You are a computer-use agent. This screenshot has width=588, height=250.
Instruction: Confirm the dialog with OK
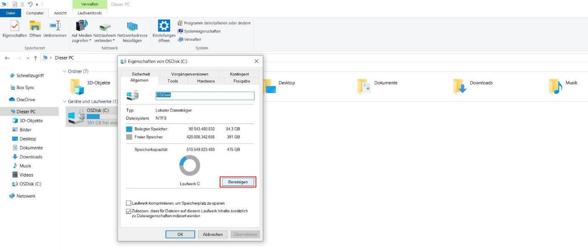point(180,234)
